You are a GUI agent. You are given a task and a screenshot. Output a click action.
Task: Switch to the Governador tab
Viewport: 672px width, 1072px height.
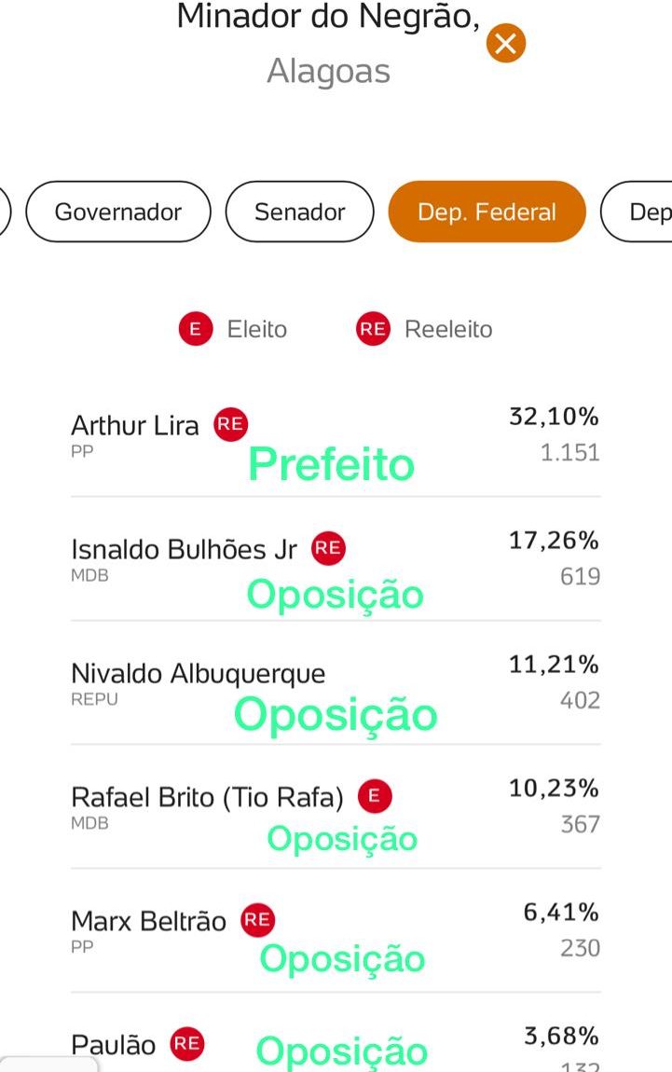click(118, 212)
